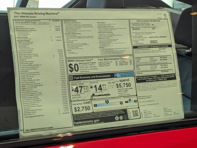Click 'PARTS CONTENT INFORMATION' heading
The width and height of the screenshot is (197, 148).
point(148,21)
